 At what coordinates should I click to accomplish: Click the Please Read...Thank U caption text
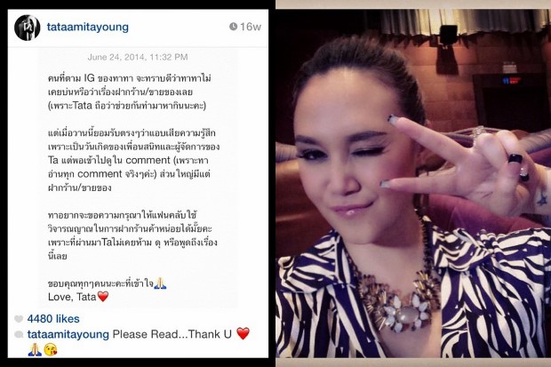(x=172, y=334)
